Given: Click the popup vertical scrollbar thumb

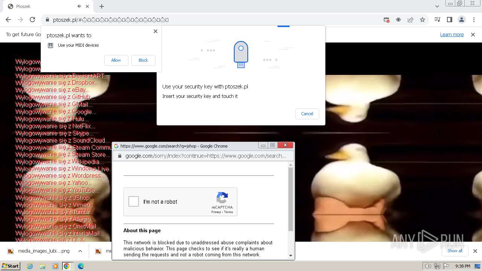Looking at the screenshot, I should (x=290, y=199).
